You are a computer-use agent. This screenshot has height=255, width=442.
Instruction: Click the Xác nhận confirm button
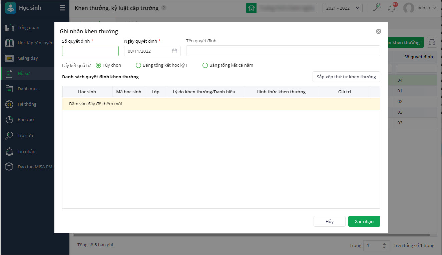pos(364,221)
